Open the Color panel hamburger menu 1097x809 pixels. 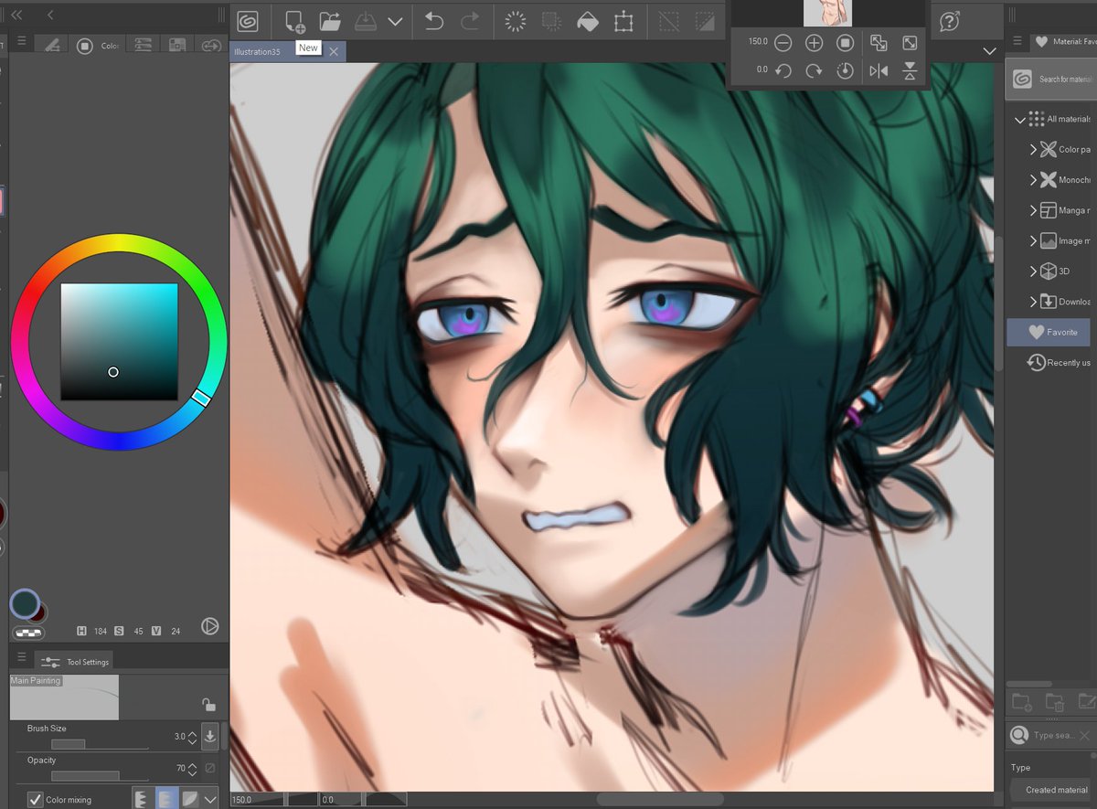pyautogui.click(x=21, y=42)
